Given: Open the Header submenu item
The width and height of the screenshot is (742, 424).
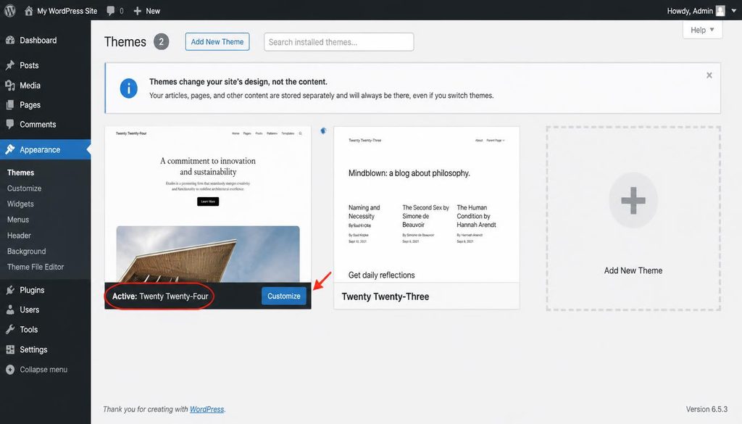Looking at the screenshot, I should 19,235.
